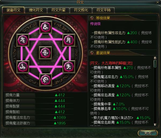The width and height of the screenshot is (161, 138).
Task: Switch to the 装备符文 tab
Action: (13, 10)
